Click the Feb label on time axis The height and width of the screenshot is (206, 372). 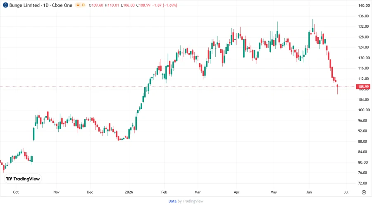(164, 192)
